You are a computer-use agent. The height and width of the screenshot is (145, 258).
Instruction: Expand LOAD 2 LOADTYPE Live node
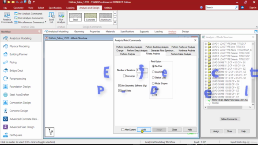pyautogui.click(x=206, y=47)
